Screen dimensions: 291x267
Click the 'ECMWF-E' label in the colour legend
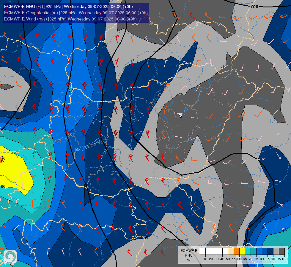pos(189,250)
